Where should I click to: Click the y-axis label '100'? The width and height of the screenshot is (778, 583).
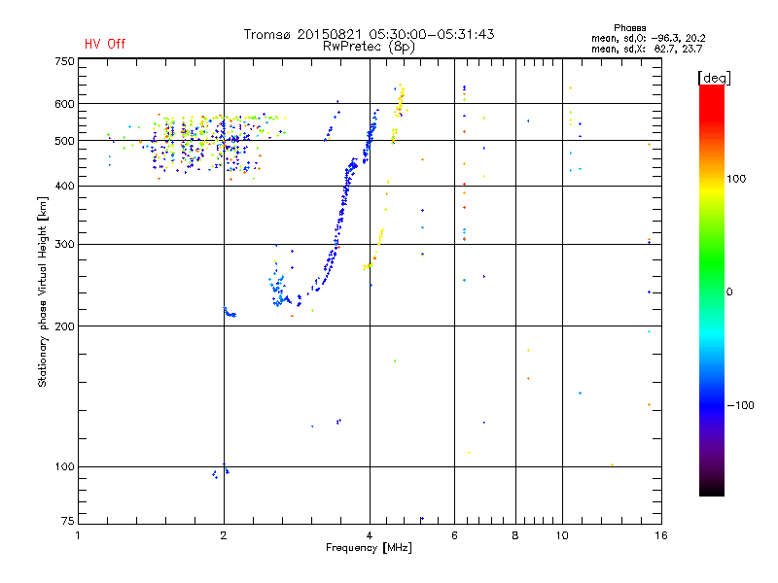64,467
